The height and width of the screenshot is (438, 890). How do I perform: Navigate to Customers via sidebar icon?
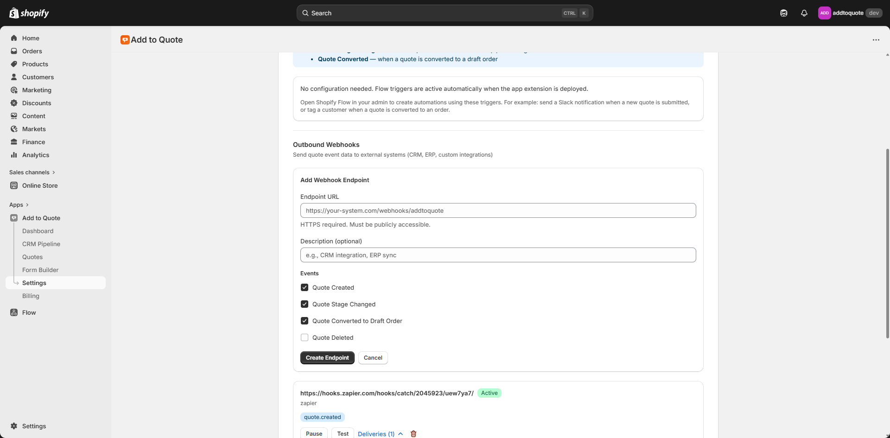(14, 77)
